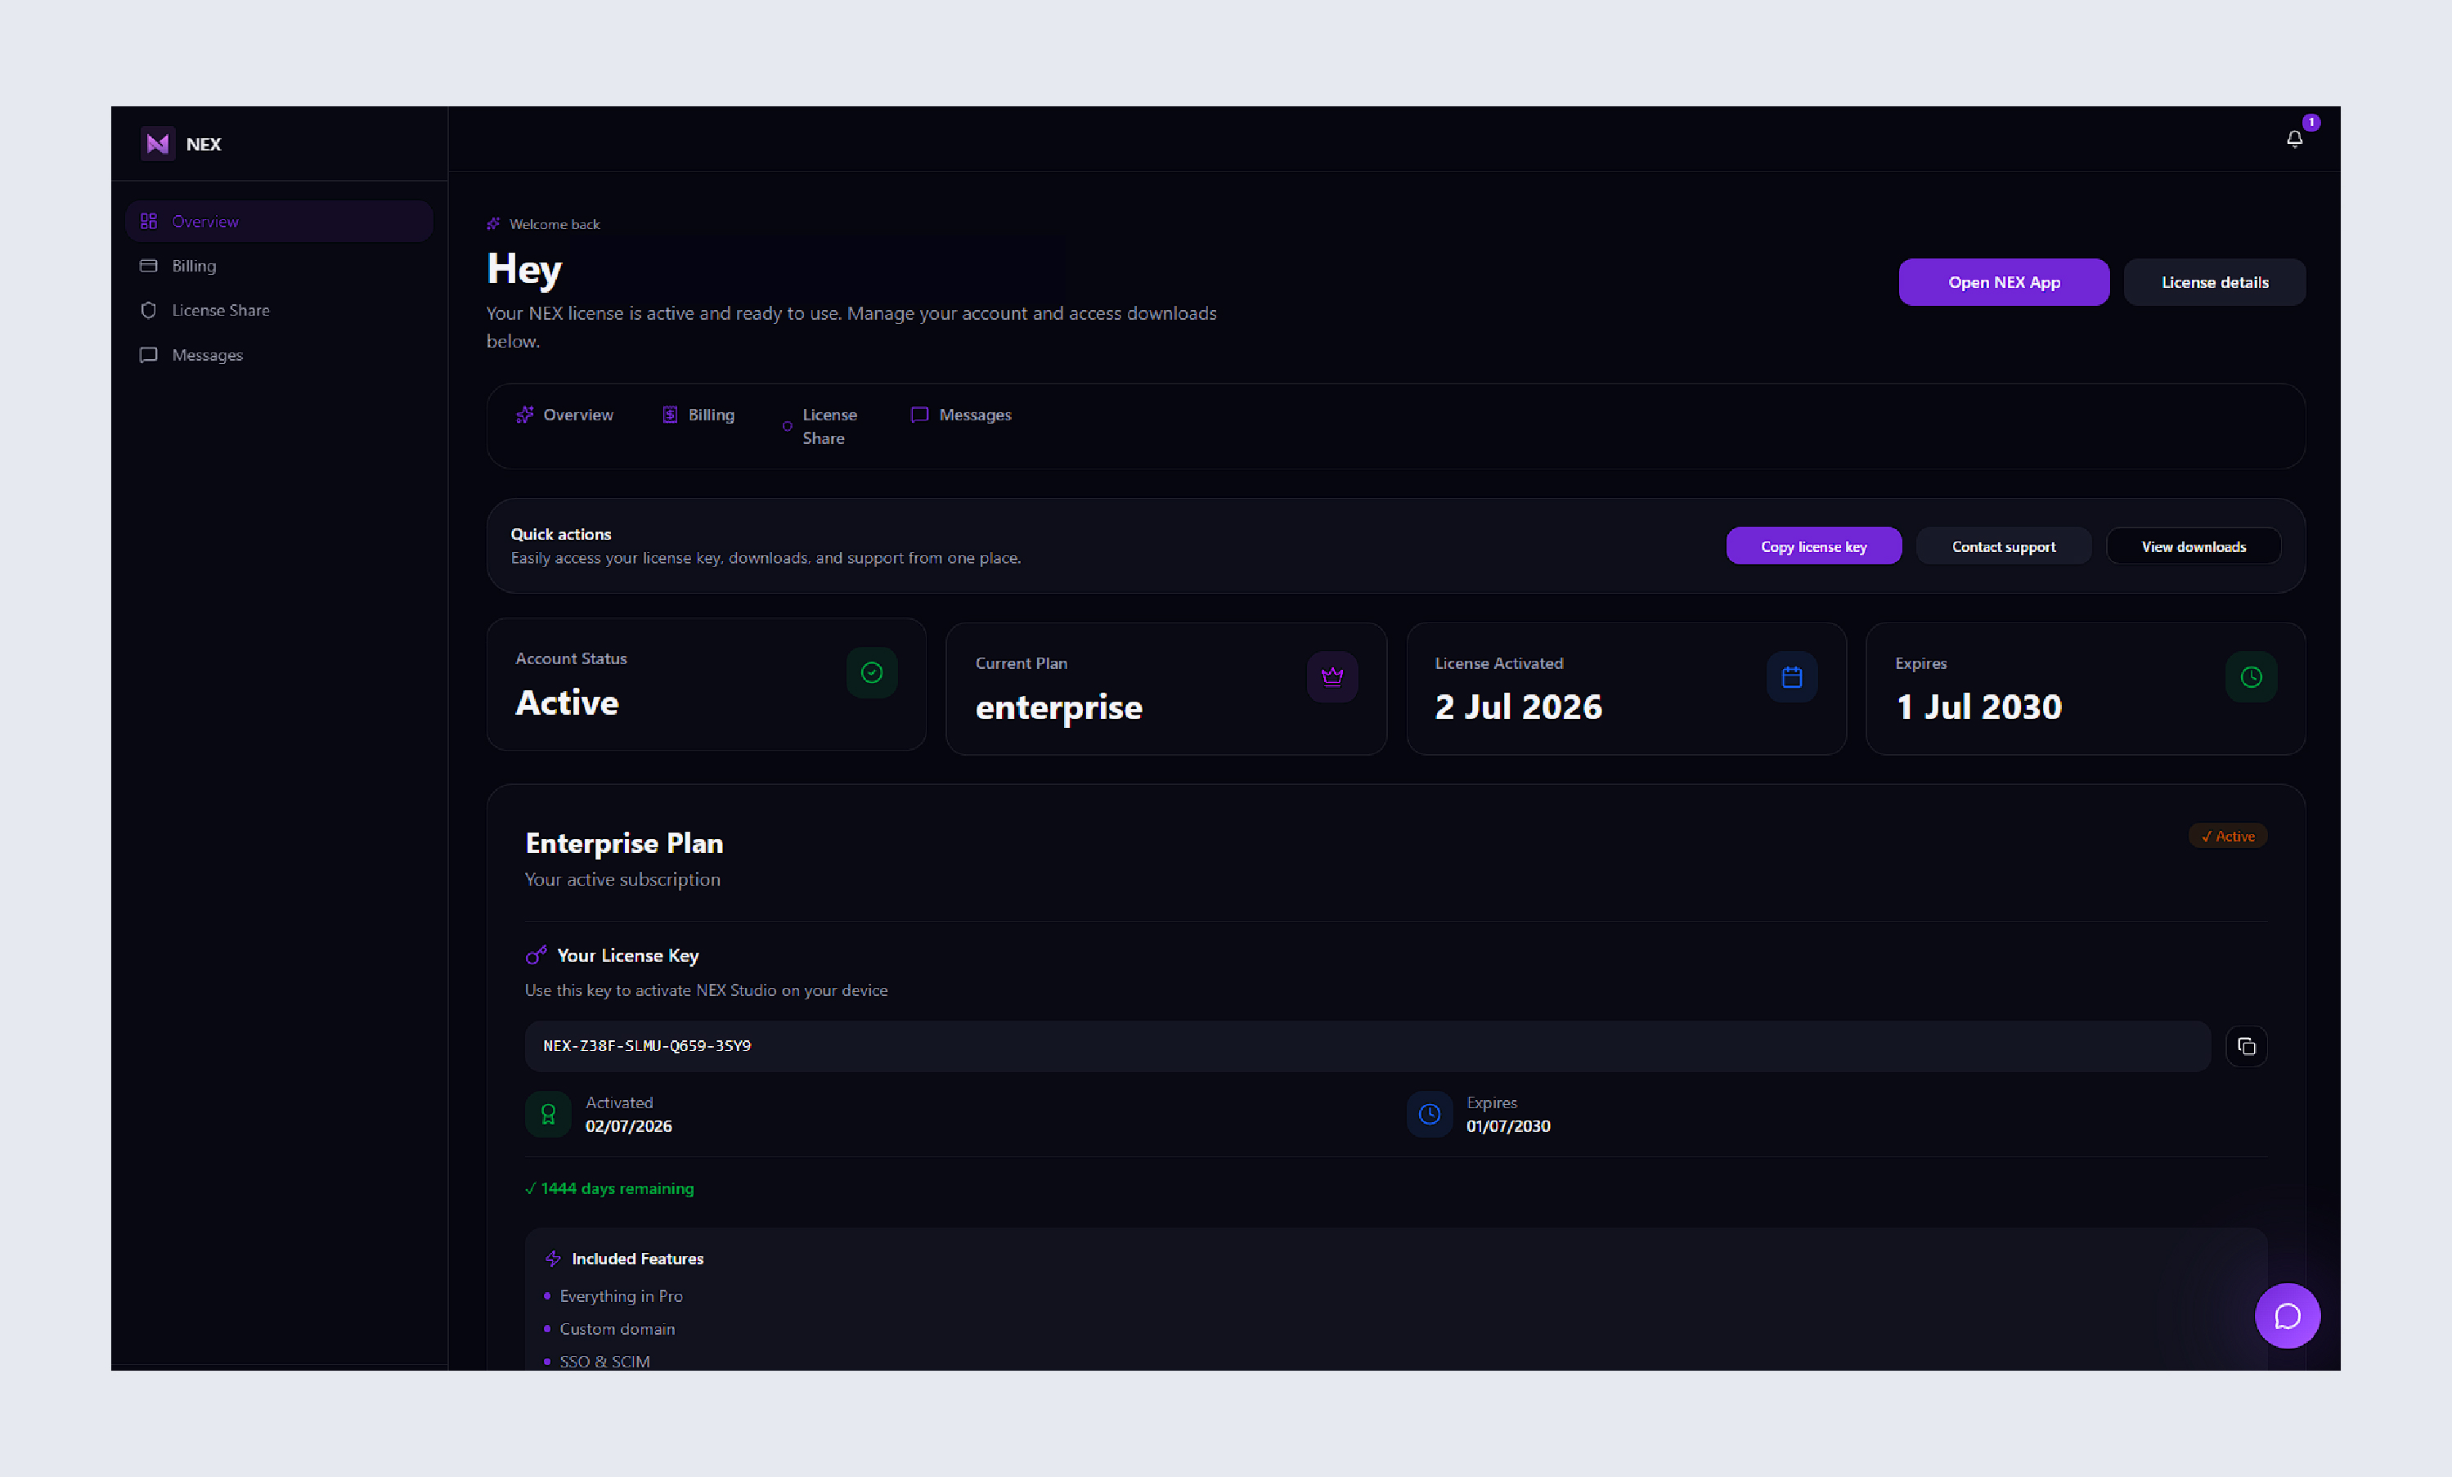Click the License Share shield icon in sidebar

(x=148, y=311)
